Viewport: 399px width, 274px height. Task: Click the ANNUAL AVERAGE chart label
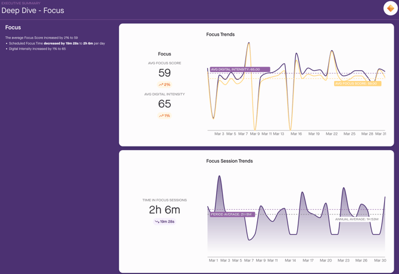click(x=357, y=219)
